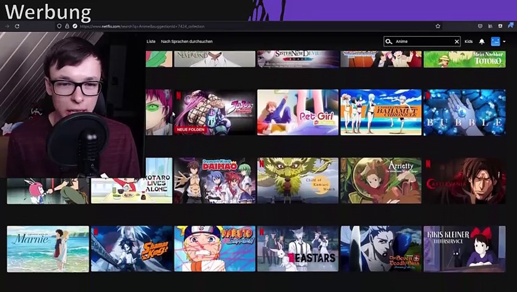This screenshot has width=517, height=292.
Task: Switch to the Kids section
Action: tap(469, 41)
